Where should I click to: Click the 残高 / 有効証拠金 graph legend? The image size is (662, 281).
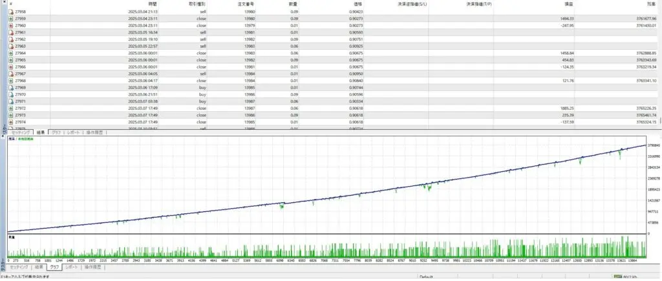click(21, 139)
